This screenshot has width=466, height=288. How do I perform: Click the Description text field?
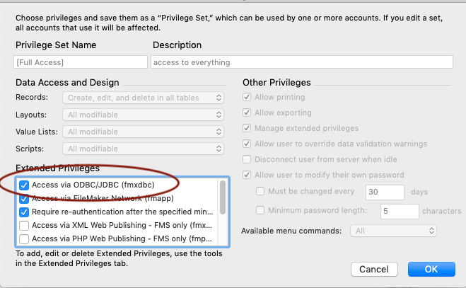(x=302, y=62)
